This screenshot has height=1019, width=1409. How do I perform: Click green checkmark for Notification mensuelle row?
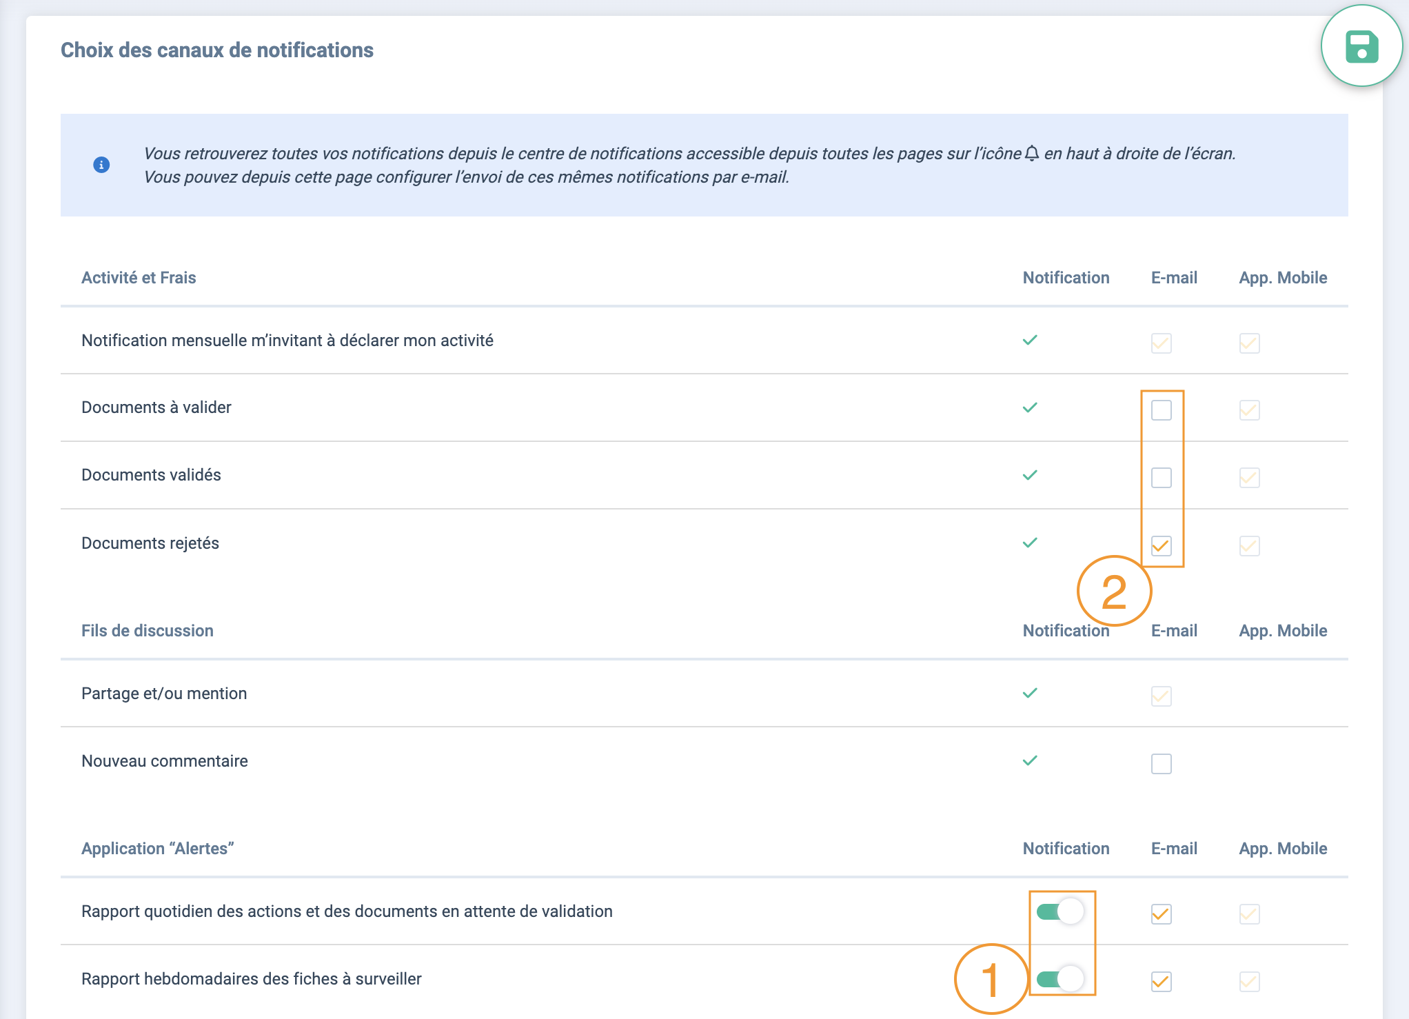[1030, 341]
